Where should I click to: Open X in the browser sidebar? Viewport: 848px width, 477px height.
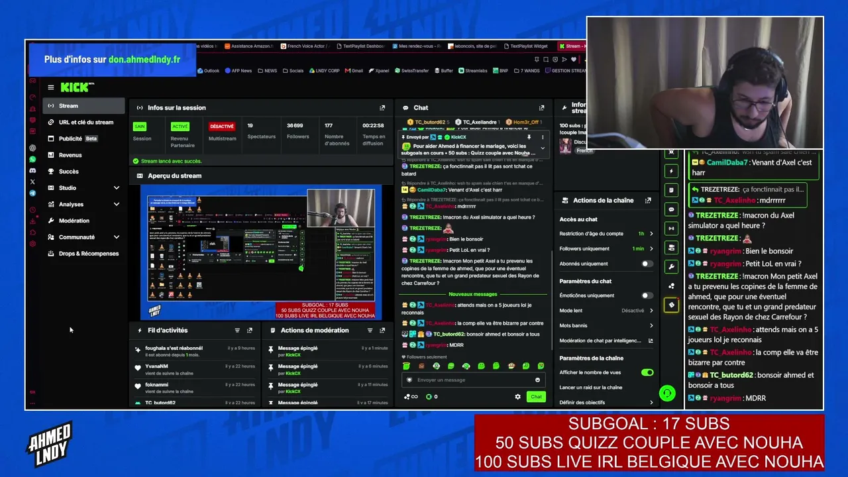[x=32, y=182]
